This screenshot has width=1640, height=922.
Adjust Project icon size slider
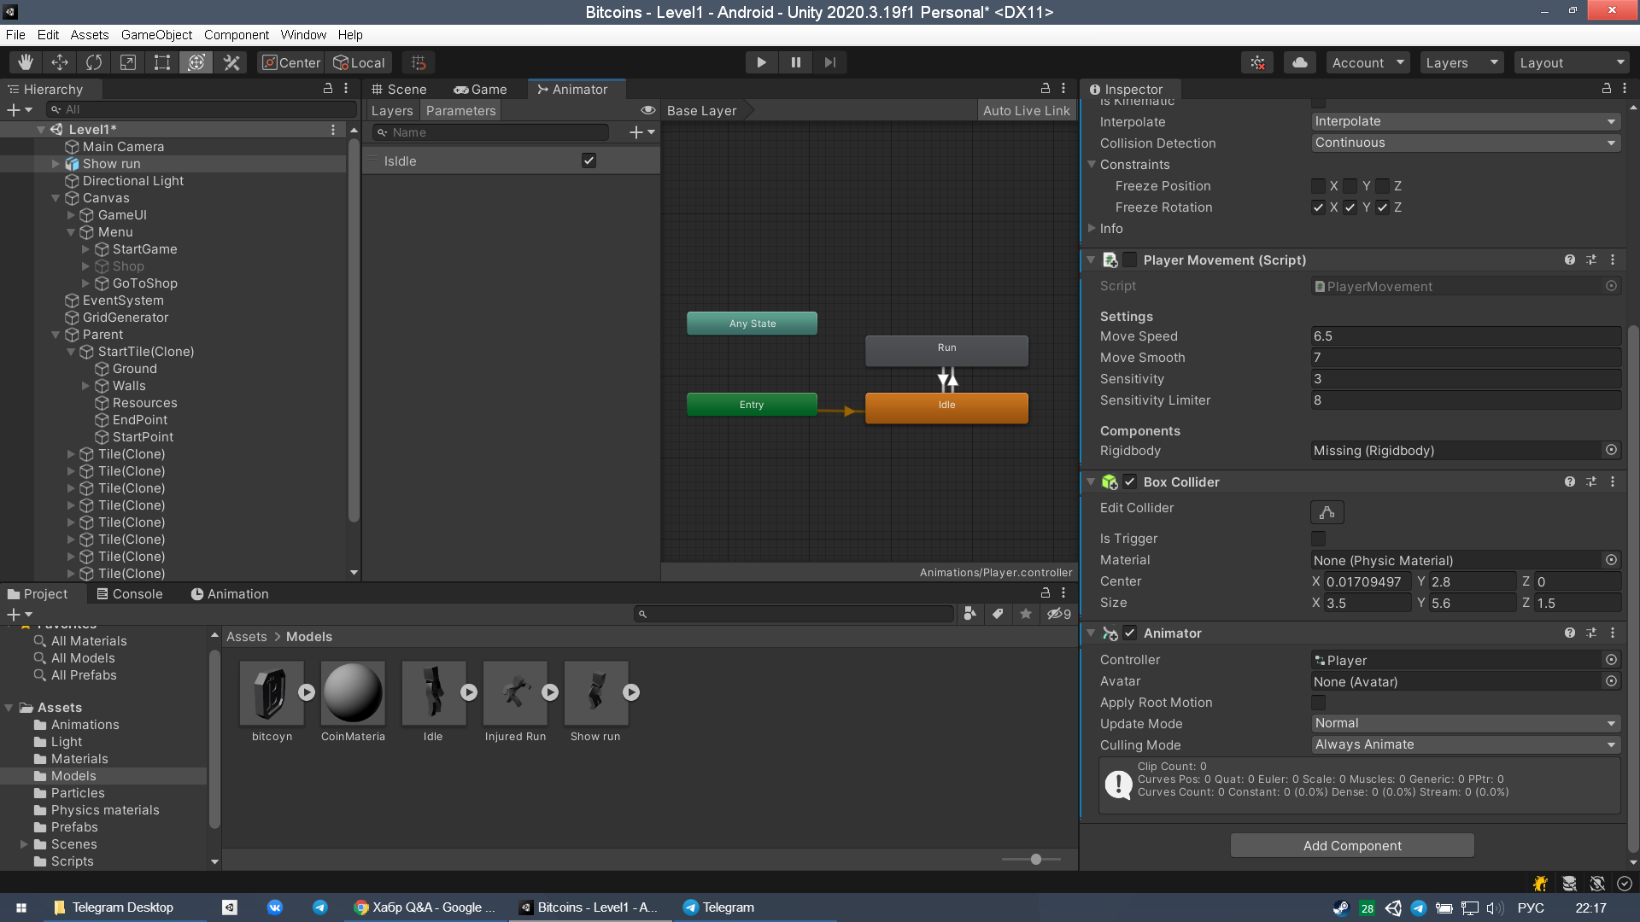[1035, 859]
